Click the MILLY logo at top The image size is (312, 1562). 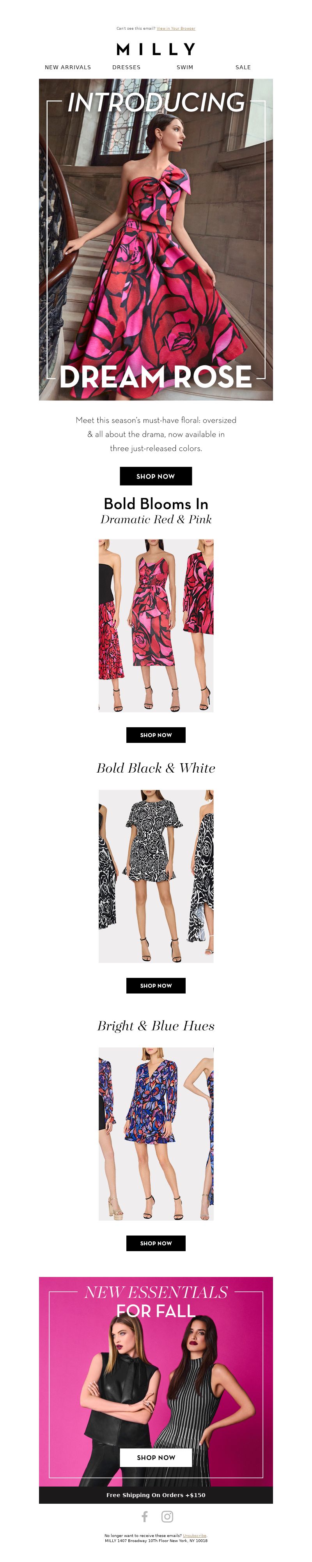pos(156,49)
